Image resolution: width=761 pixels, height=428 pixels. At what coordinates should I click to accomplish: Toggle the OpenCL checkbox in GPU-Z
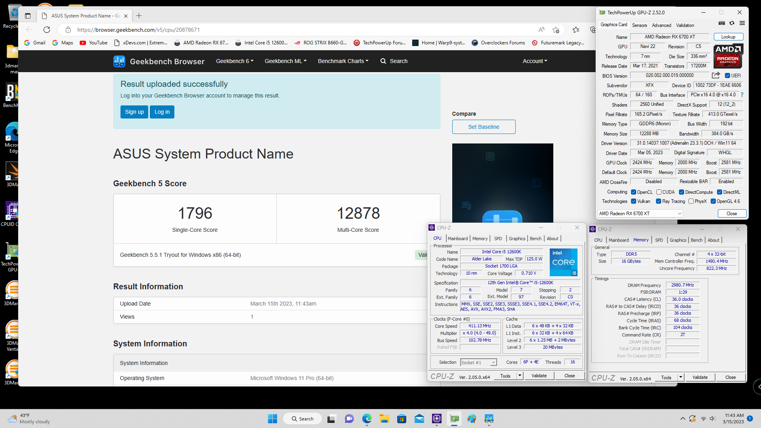[x=633, y=192]
